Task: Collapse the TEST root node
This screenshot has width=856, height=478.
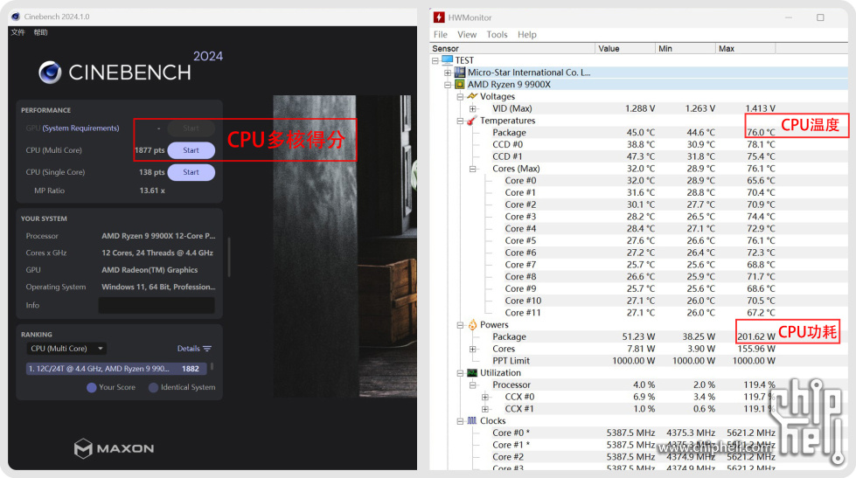Action: pos(435,60)
